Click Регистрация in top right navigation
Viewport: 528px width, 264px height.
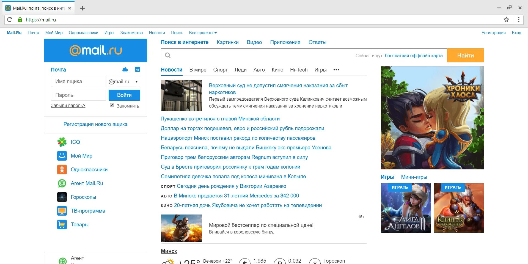(x=493, y=33)
